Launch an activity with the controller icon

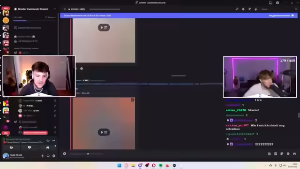pos(48,147)
